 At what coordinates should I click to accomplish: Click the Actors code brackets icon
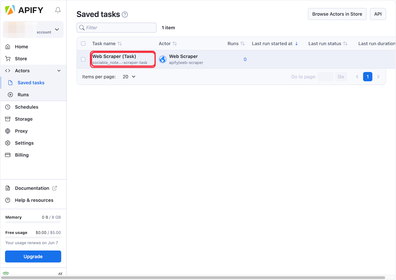tap(8, 71)
